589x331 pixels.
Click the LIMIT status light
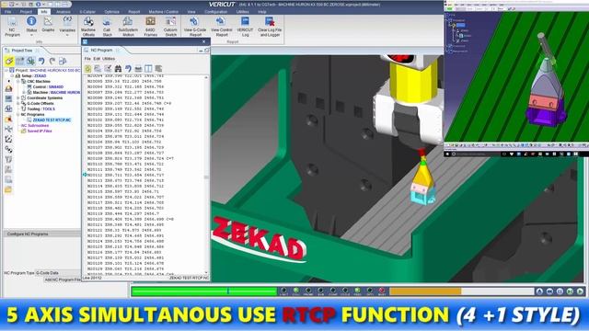283,291
